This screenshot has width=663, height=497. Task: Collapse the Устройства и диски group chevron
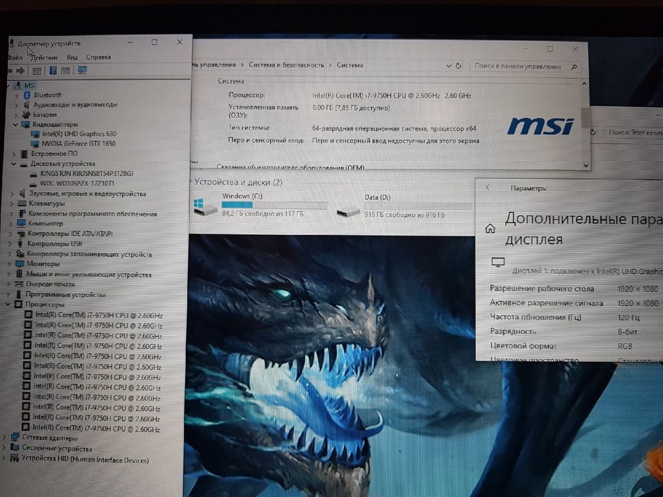[x=190, y=182]
